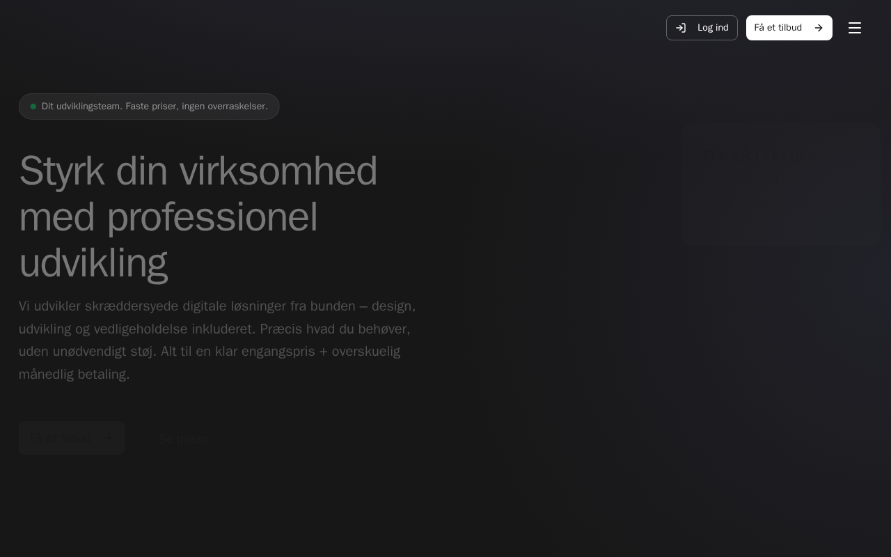891x557 pixels.
Task: Click the Log ind button text
Action: (713, 28)
